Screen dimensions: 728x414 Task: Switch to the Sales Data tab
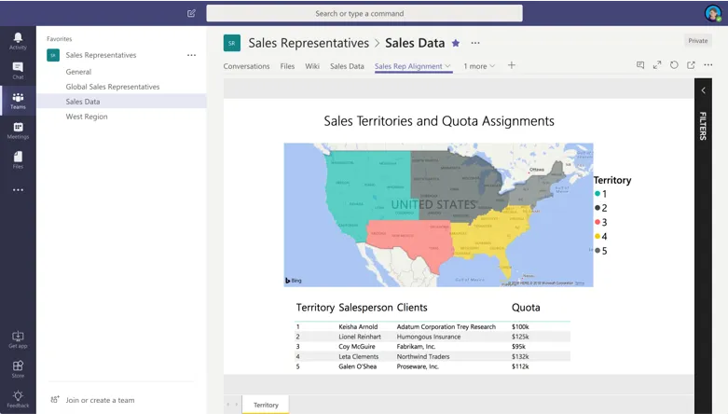click(347, 66)
